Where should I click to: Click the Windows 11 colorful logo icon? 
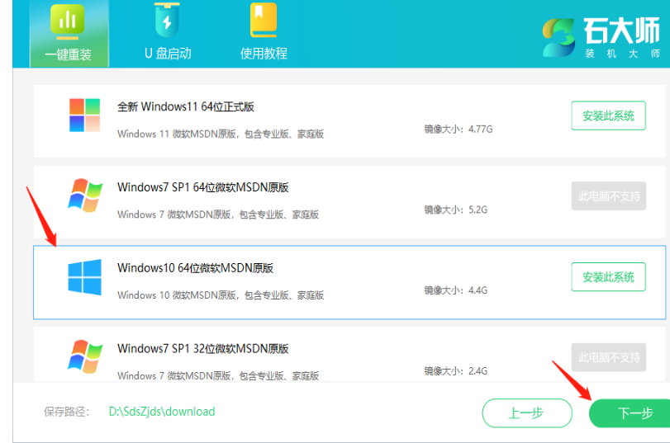(84, 115)
